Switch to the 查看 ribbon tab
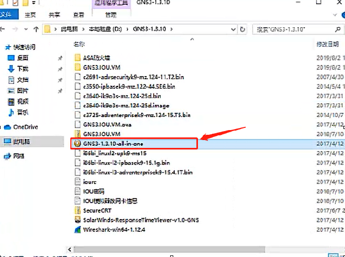345x257 pixels. click(79, 15)
